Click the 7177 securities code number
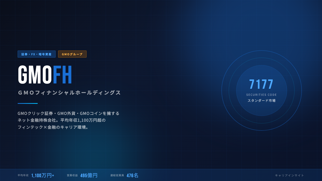This screenshot has height=181, width=322. [261, 84]
